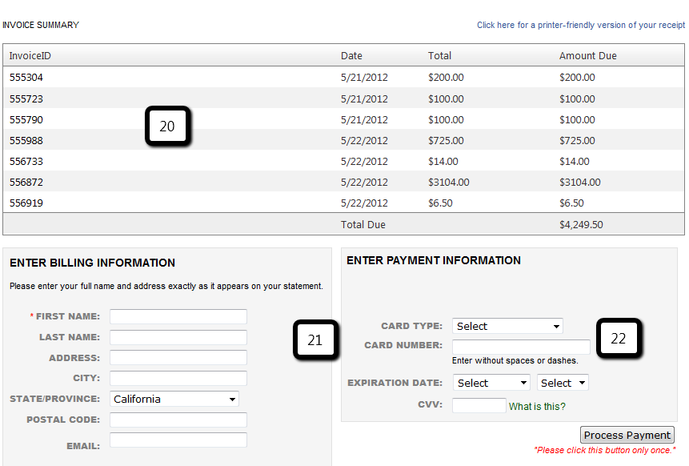Focus the Postal Code field
This screenshot has height=466, width=689.
click(178, 420)
